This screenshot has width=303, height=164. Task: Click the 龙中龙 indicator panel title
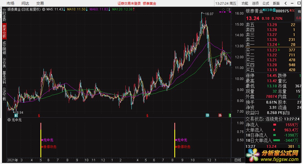point(16,120)
